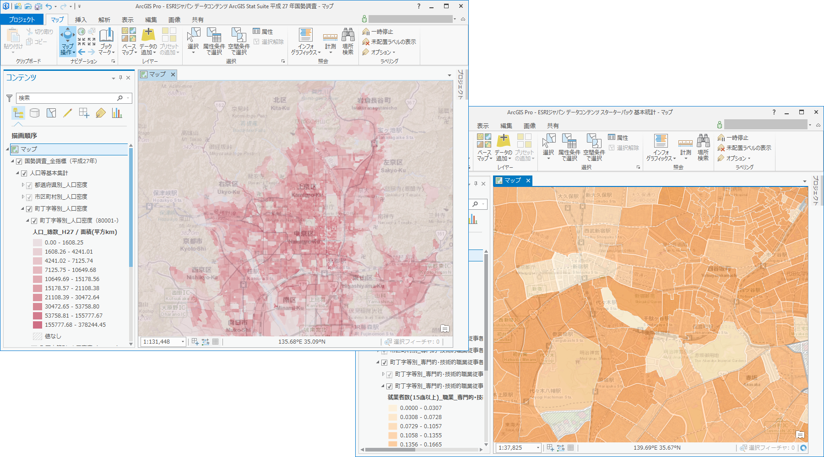Click Select By Attributes in right ArcGIS window
824x457 pixels.
[569, 147]
